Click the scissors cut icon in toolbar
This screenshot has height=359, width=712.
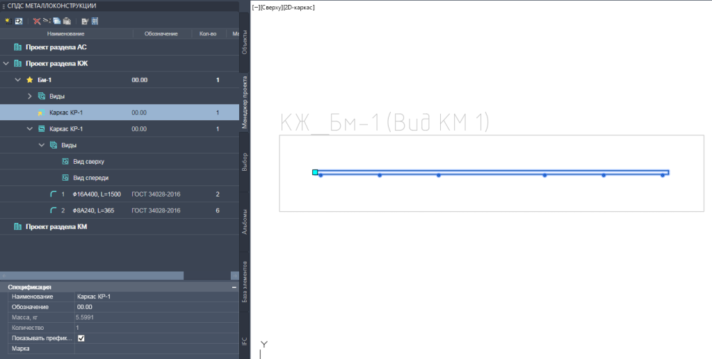[x=47, y=21]
